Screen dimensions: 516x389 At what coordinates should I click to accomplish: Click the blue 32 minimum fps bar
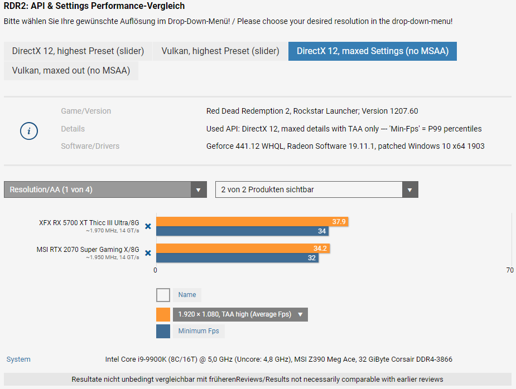pos(237,258)
